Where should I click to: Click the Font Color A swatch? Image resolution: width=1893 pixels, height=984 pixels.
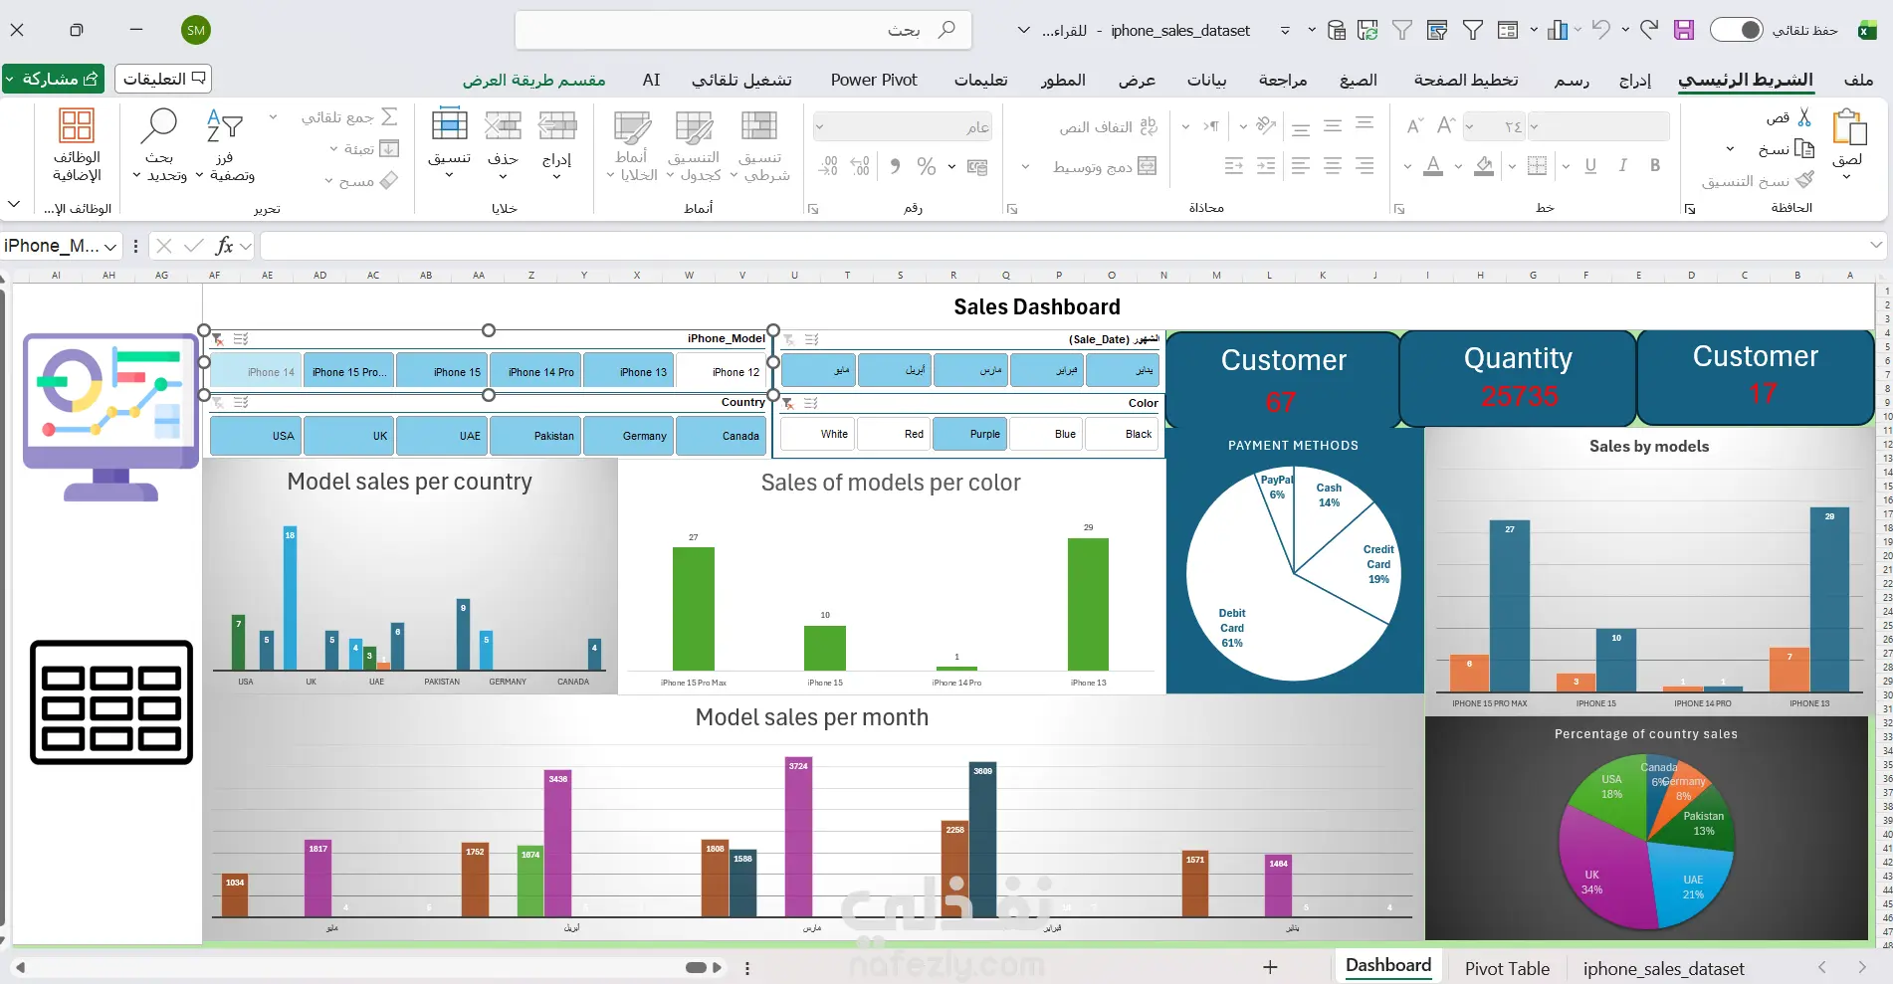click(x=1433, y=166)
